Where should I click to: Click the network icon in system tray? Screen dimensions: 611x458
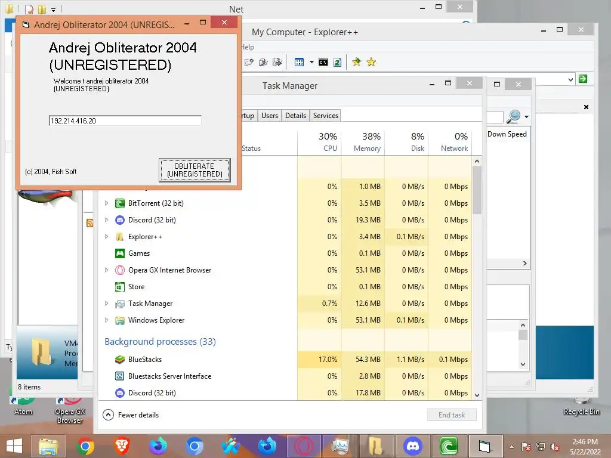(x=541, y=447)
